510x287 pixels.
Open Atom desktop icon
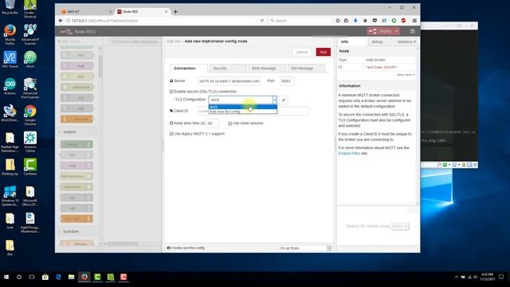pos(30,60)
